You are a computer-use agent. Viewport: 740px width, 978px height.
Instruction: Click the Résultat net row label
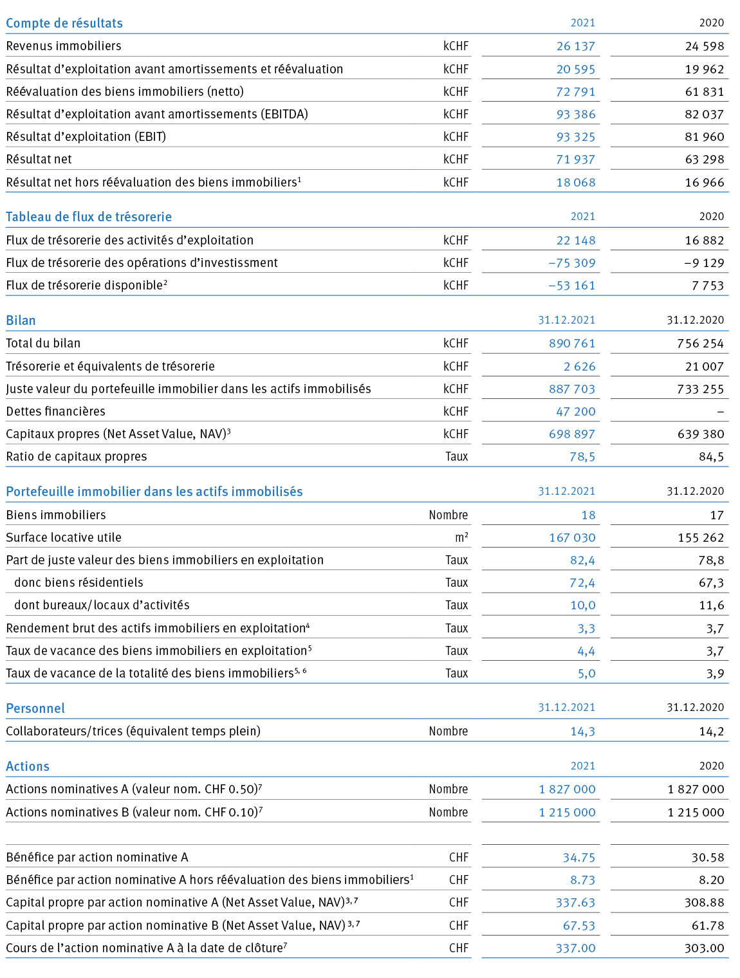[x=39, y=159]
